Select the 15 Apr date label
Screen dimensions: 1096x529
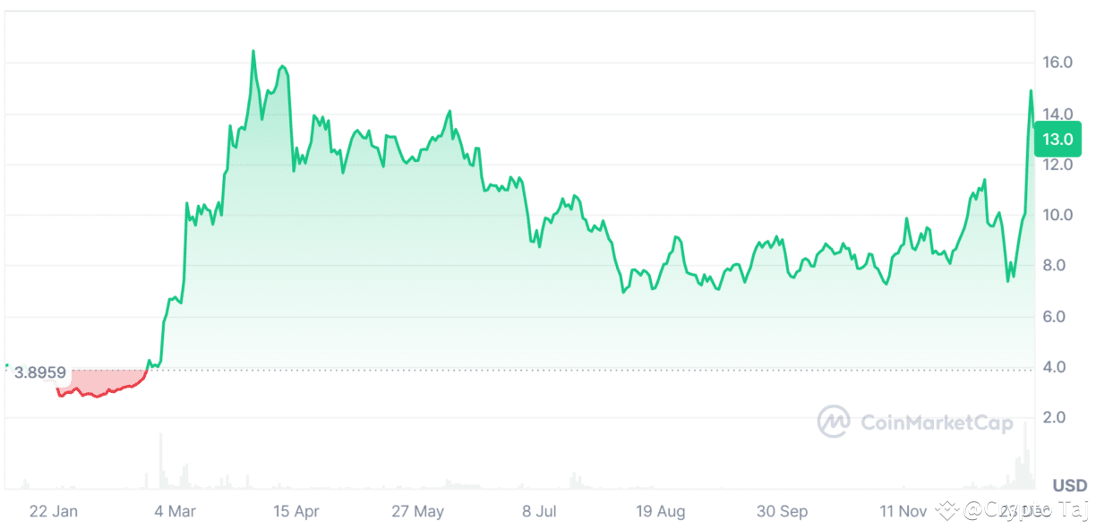pyautogui.click(x=296, y=512)
